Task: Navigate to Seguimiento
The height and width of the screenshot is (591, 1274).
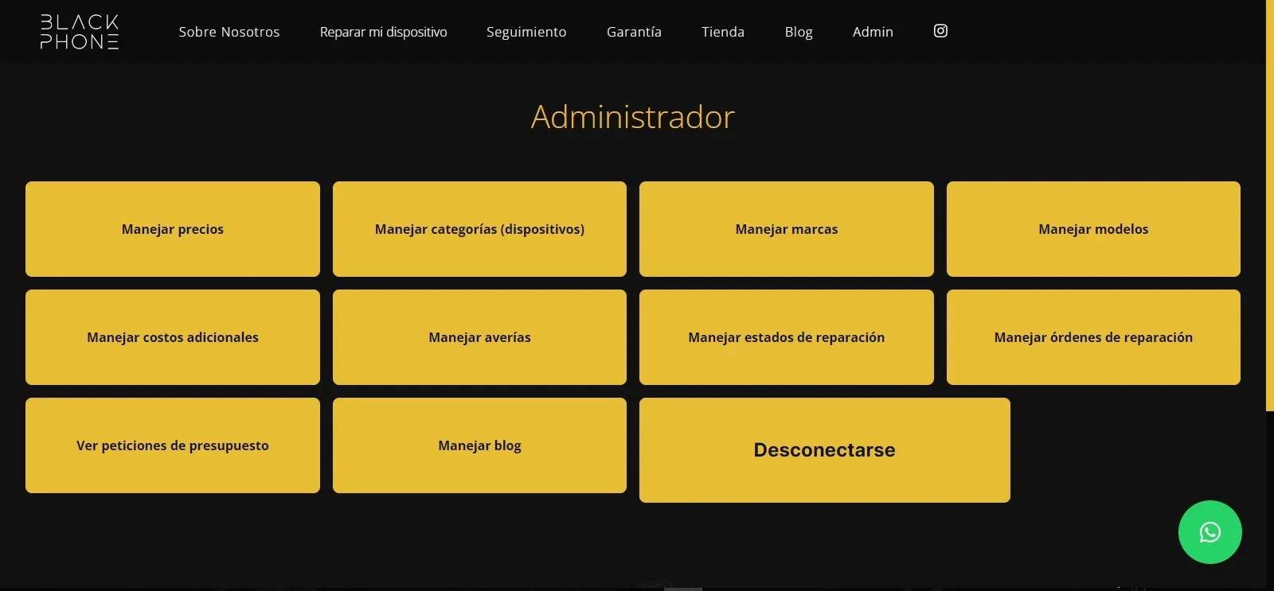Action: point(526,32)
